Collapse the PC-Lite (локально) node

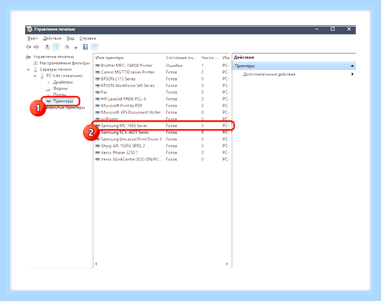[35, 76]
